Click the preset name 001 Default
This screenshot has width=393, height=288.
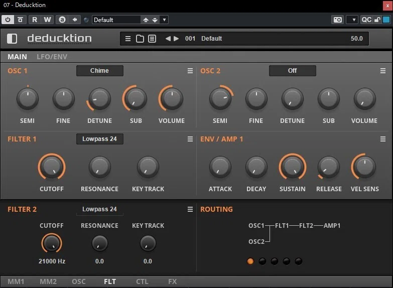coord(203,39)
